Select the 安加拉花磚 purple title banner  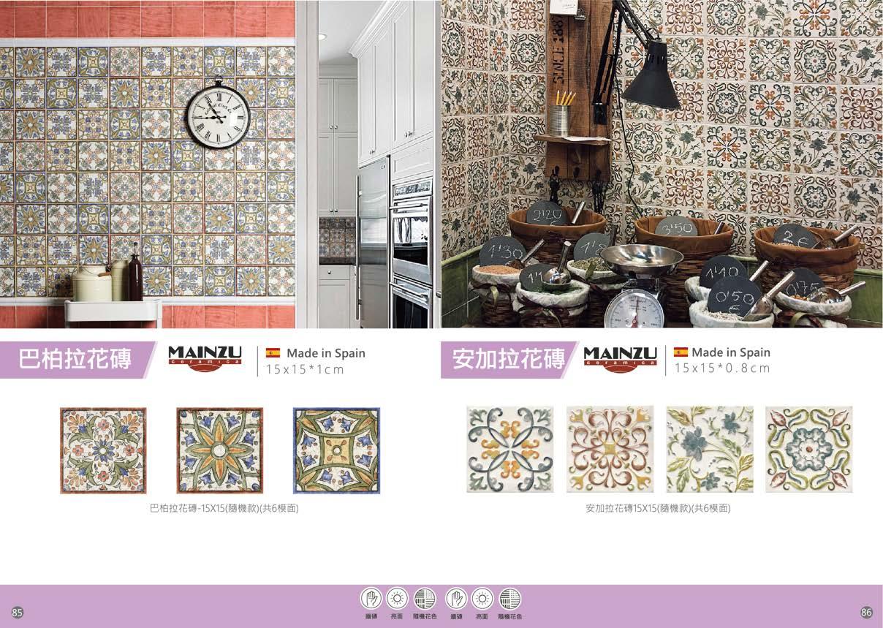click(509, 360)
